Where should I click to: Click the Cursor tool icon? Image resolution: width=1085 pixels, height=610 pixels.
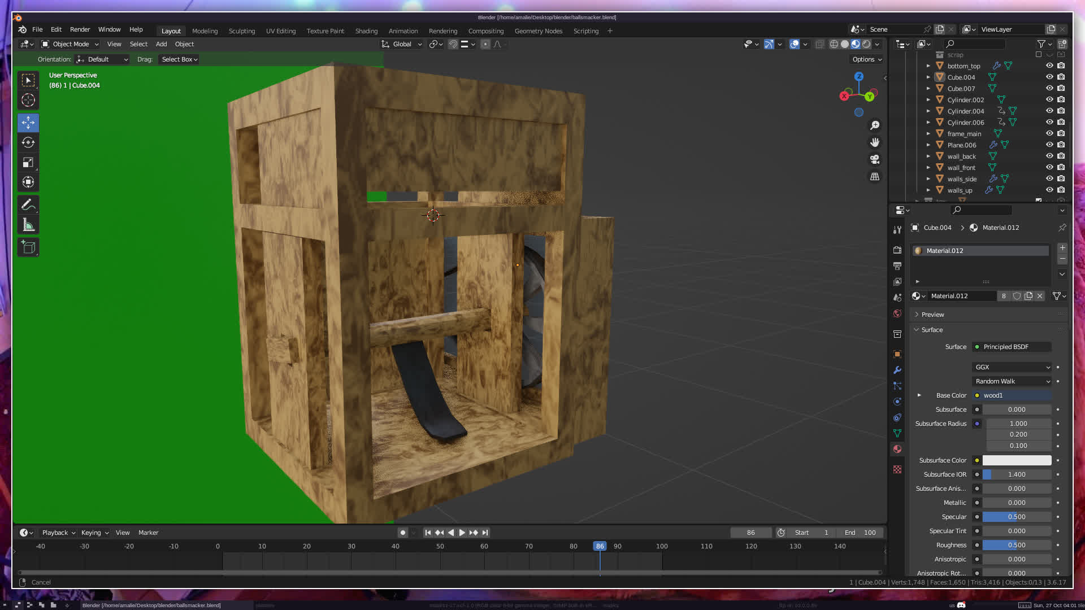coord(28,101)
